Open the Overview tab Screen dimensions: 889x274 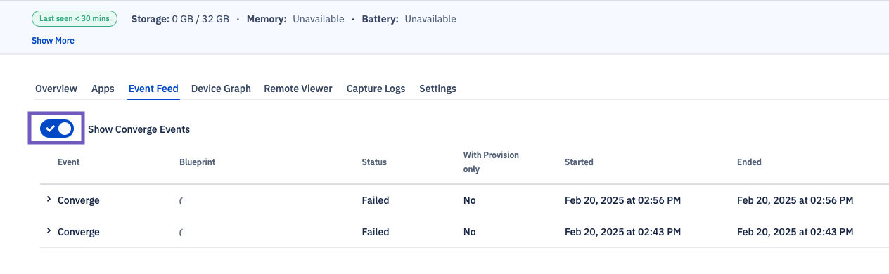pyautogui.click(x=56, y=89)
